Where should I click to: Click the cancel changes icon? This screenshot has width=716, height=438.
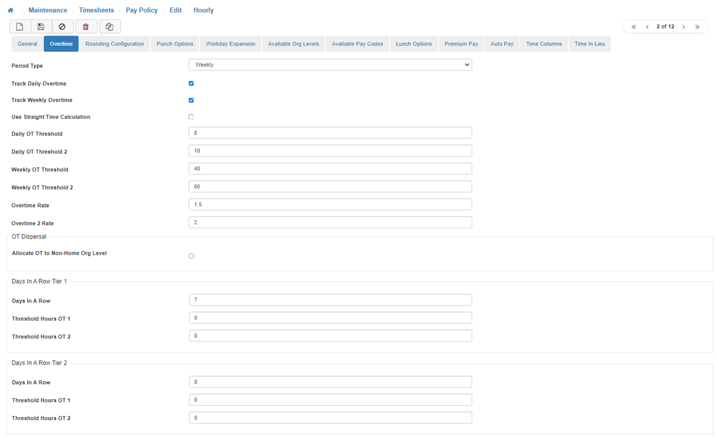[x=62, y=27]
